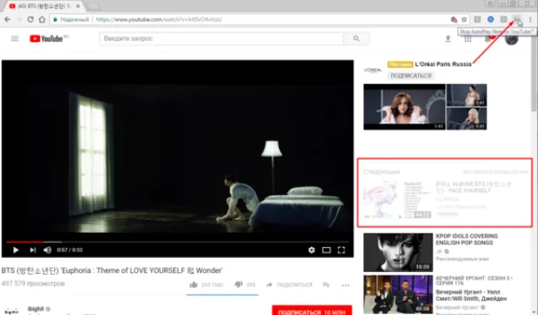Click the browser address bar URL

pyautogui.click(x=159, y=19)
